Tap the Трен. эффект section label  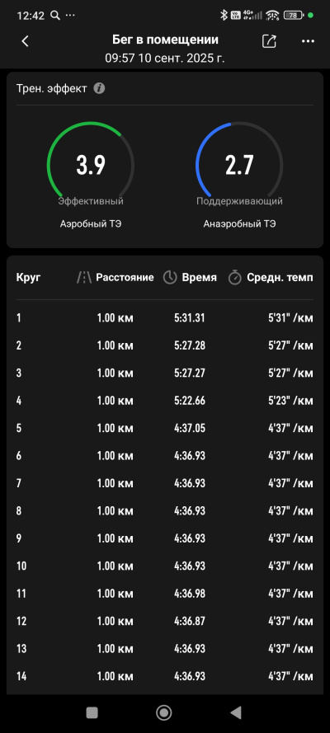(51, 88)
